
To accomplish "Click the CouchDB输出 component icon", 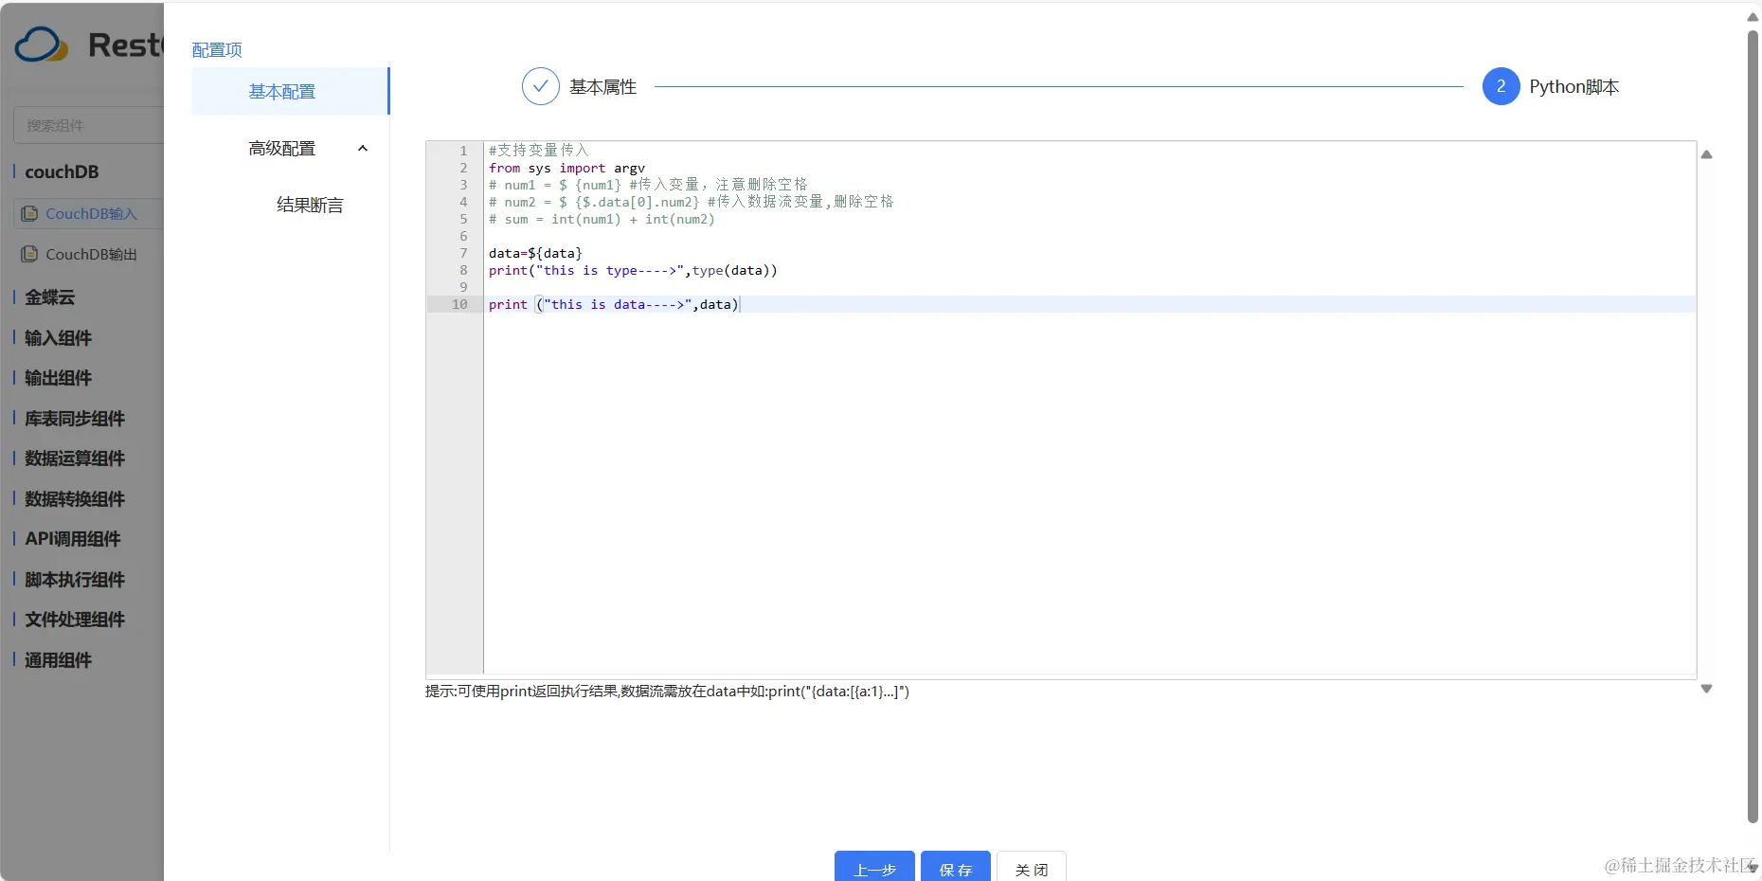I will [x=29, y=254].
